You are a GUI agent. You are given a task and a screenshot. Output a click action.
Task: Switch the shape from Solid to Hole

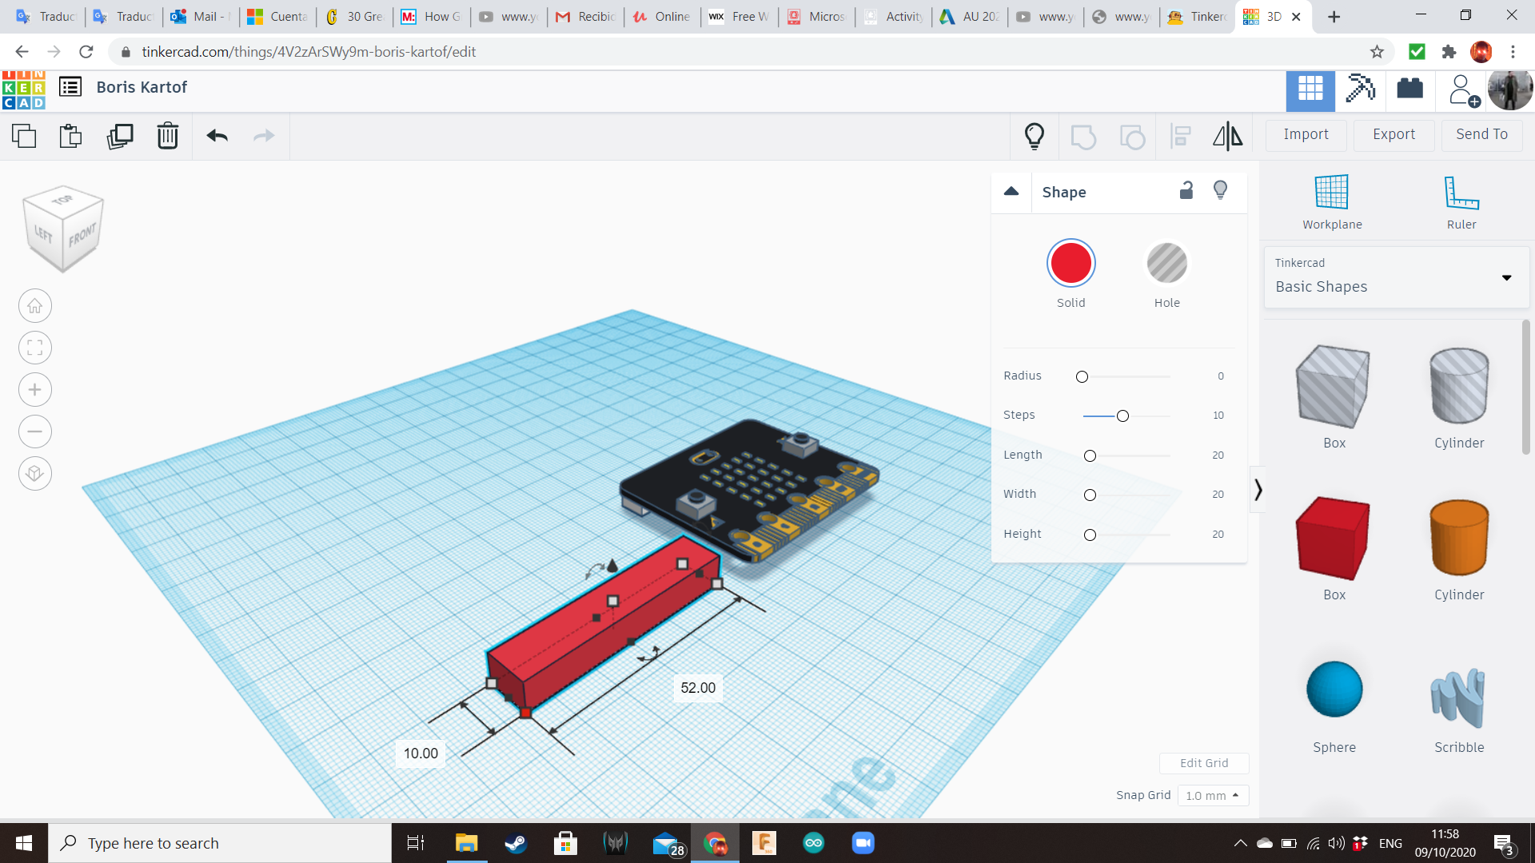coord(1167,263)
